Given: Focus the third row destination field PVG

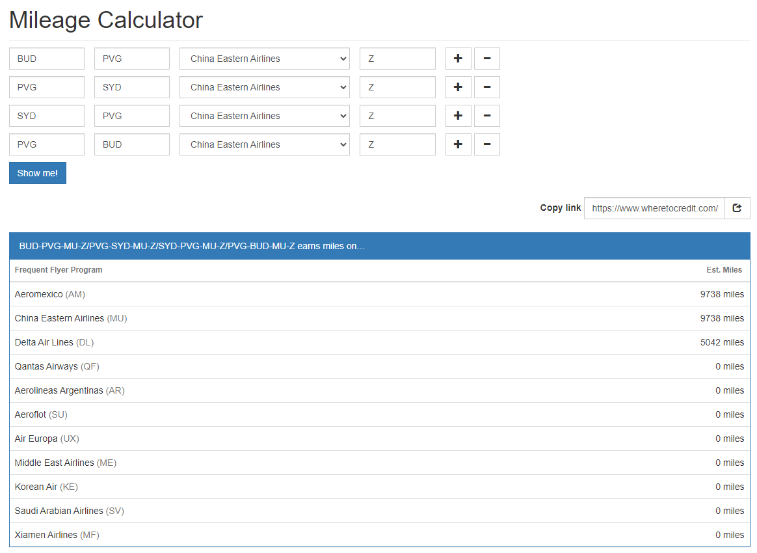Looking at the screenshot, I should 132,116.
